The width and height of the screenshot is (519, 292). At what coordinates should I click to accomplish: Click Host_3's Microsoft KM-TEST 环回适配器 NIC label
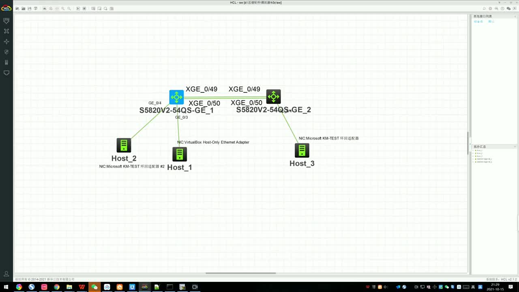tap(329, 138)
